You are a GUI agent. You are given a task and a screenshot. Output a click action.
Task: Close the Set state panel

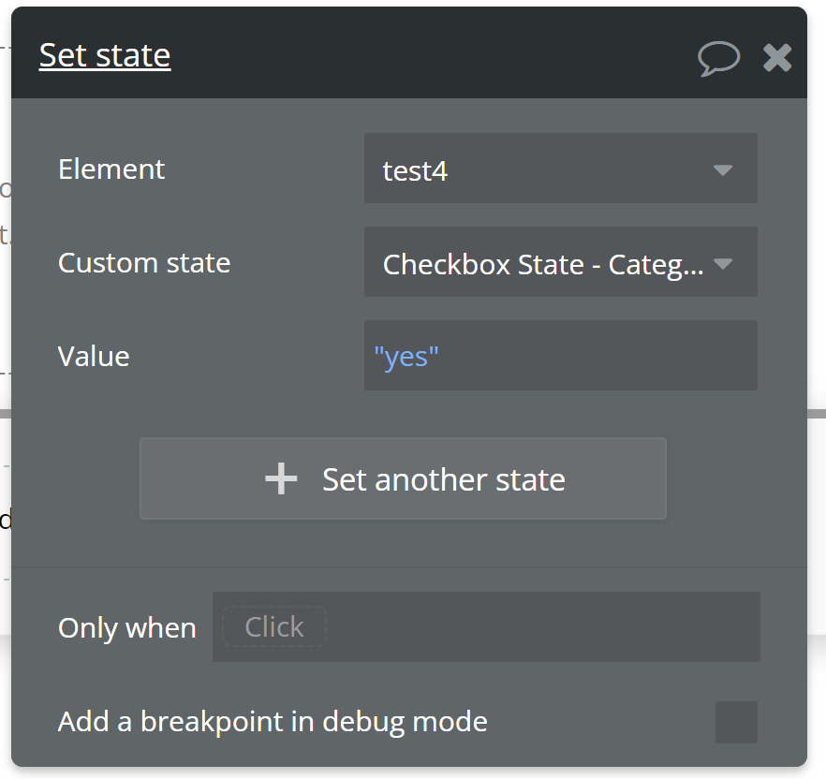click(777, 58)
